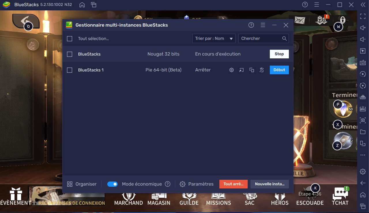Open game controls keyboard icon in sidebar
This screenshot has width=369, height=213.
[363, 62]
